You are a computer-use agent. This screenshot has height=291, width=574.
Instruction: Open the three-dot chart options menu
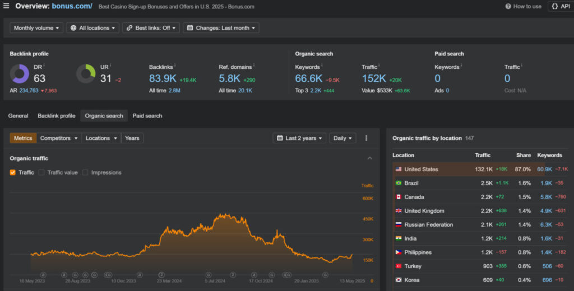point(367,138)
